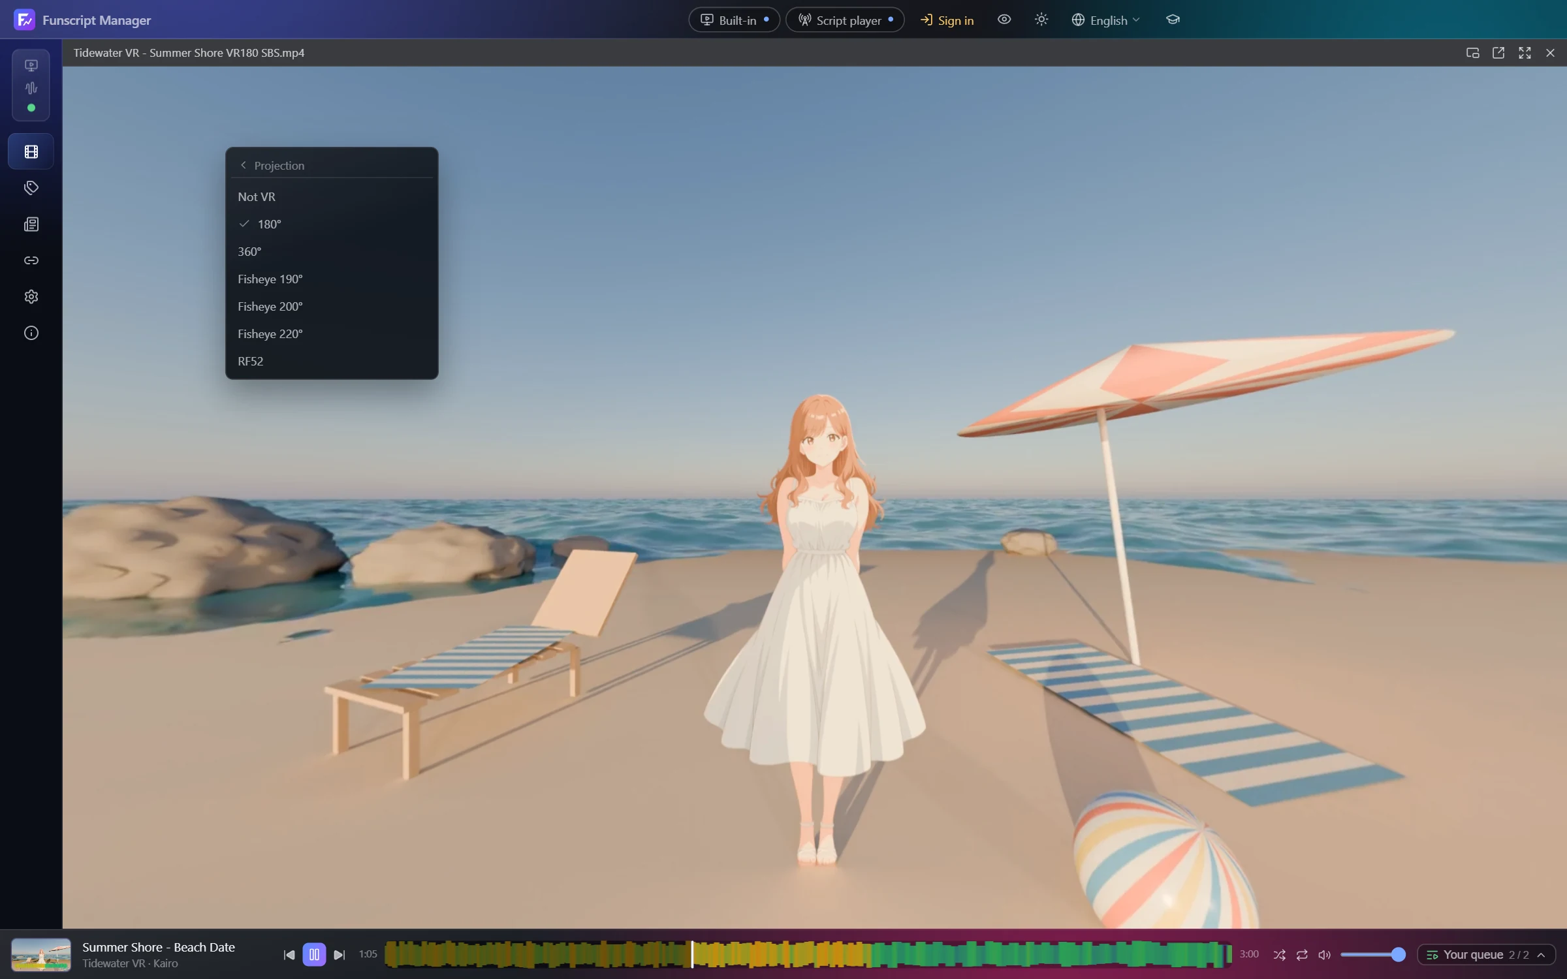Mute the volume speaker icon
The image size is (1567, 979).
(x=1324, y=955)
